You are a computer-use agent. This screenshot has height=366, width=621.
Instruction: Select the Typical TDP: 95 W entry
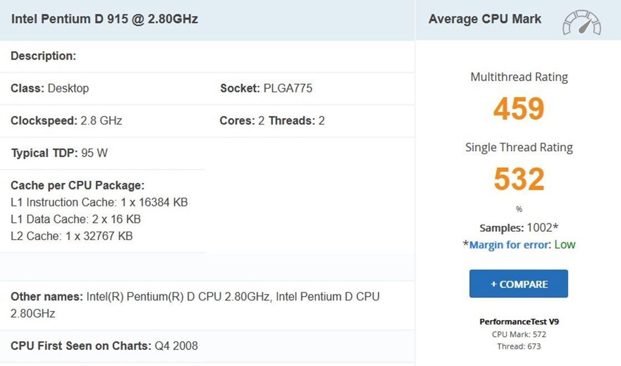[59, 153]
